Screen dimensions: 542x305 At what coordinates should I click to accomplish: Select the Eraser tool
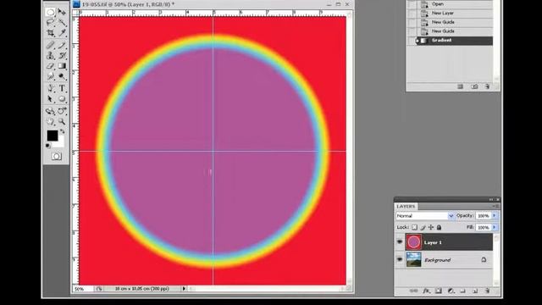51,66
